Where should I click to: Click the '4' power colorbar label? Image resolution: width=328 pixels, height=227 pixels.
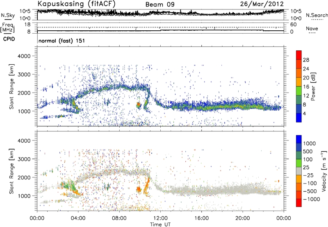pyautogui.click(x=304, y=113)
